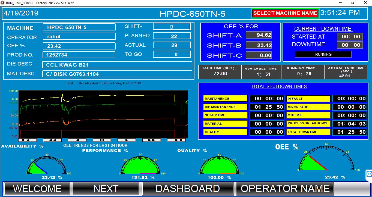Image resolution: width=372 pixels, height=197 pixels.
Task: Play the trend chart forward
Action: pyautogui.click(x=127, y=140)
